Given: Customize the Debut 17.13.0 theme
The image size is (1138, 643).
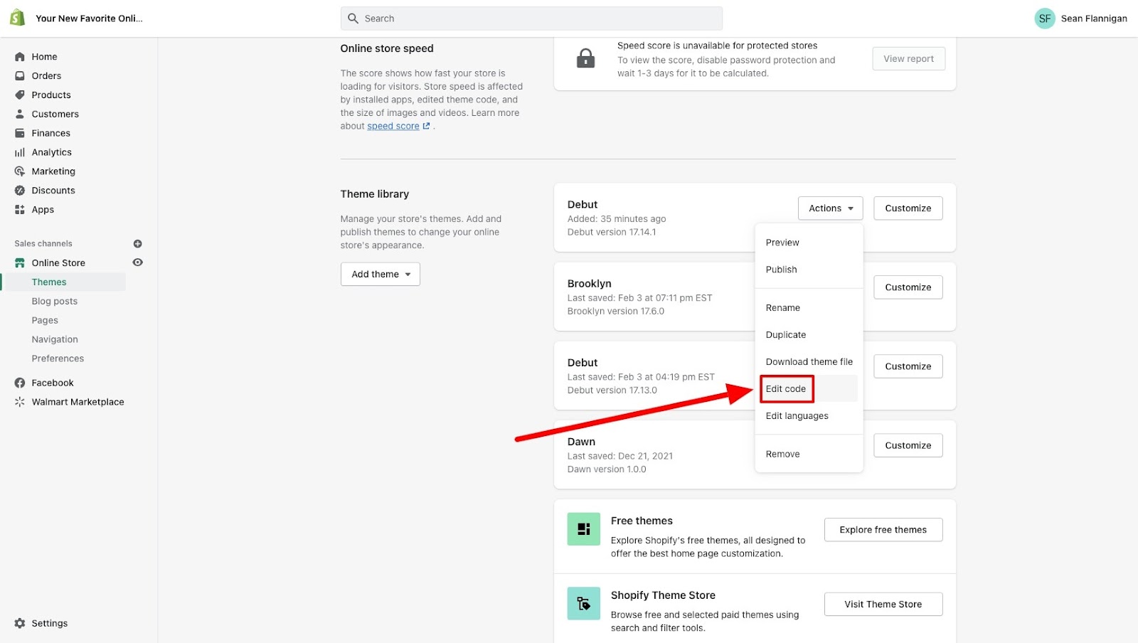Looking at the screenshot, I should 908,366.
